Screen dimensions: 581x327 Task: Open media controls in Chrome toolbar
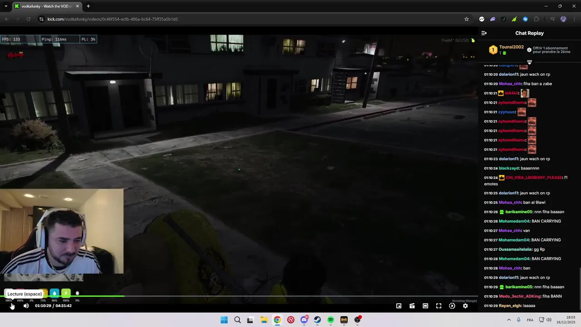[552, 19]
